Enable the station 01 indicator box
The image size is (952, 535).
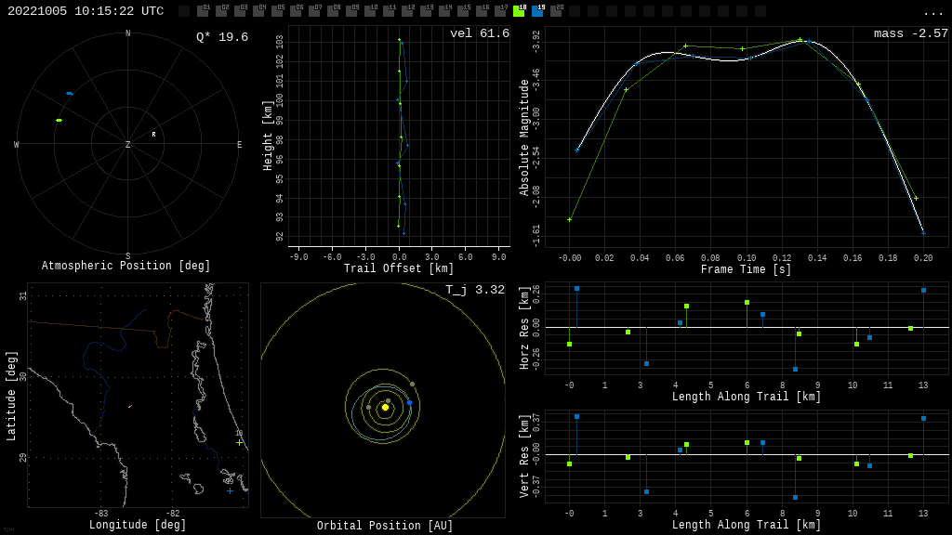click(x=203, y=11)
